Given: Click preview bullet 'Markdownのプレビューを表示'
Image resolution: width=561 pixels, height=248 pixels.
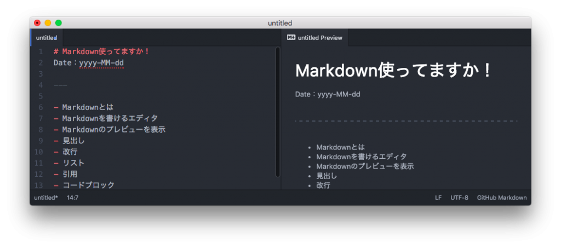Looking at the screenshot, I should pos(365,166).
